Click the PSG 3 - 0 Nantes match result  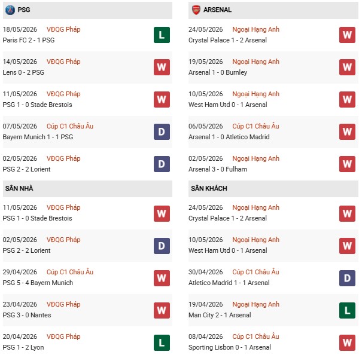tap(27, 315)
